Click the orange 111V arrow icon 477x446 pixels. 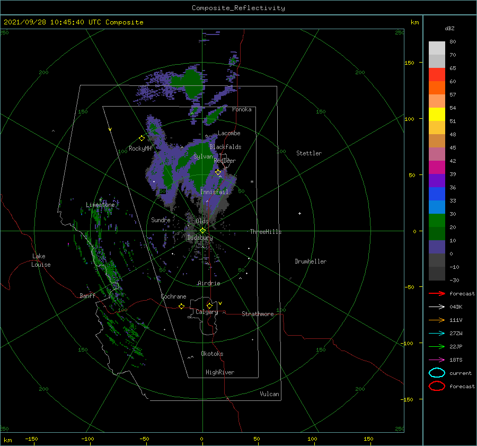[x=437, y=320]
